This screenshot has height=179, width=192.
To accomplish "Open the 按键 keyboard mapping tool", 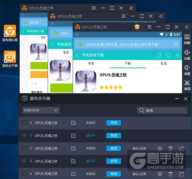I will (187, 39).
